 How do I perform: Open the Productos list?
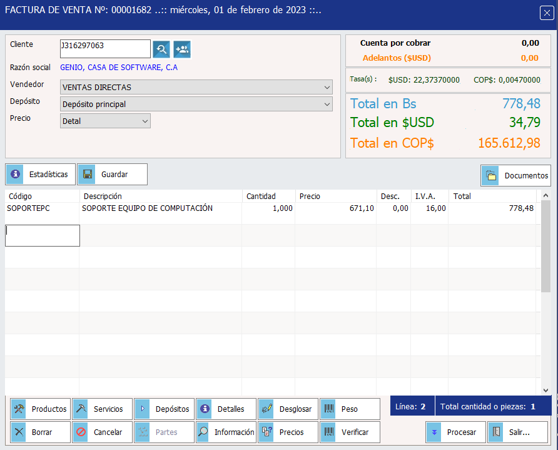(40, 409)
